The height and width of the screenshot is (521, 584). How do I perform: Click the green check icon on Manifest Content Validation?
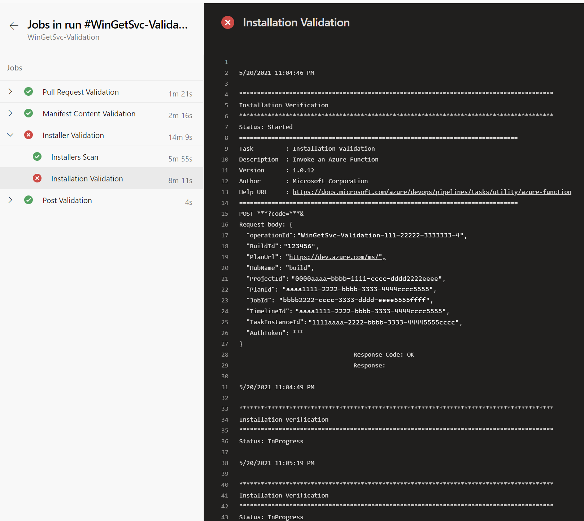pos(29,113)
